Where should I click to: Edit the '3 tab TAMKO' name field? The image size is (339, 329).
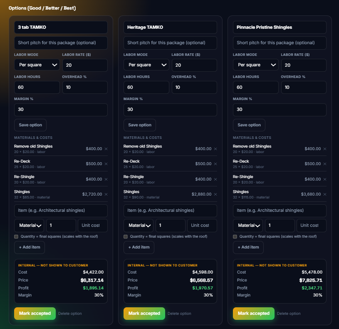(x=61, y=27)
